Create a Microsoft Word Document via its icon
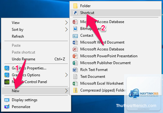Viewport: 163px width, 113px height. [x=75, y=42]
